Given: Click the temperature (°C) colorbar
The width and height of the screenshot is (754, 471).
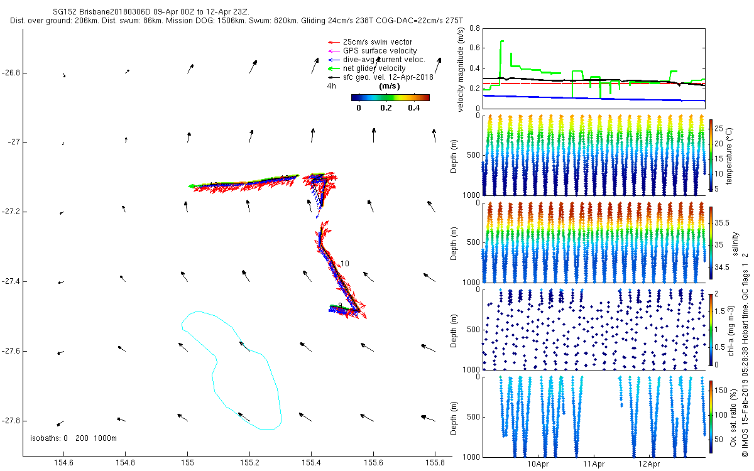Looking at the screenshot, I should click(x=711, y=155).
